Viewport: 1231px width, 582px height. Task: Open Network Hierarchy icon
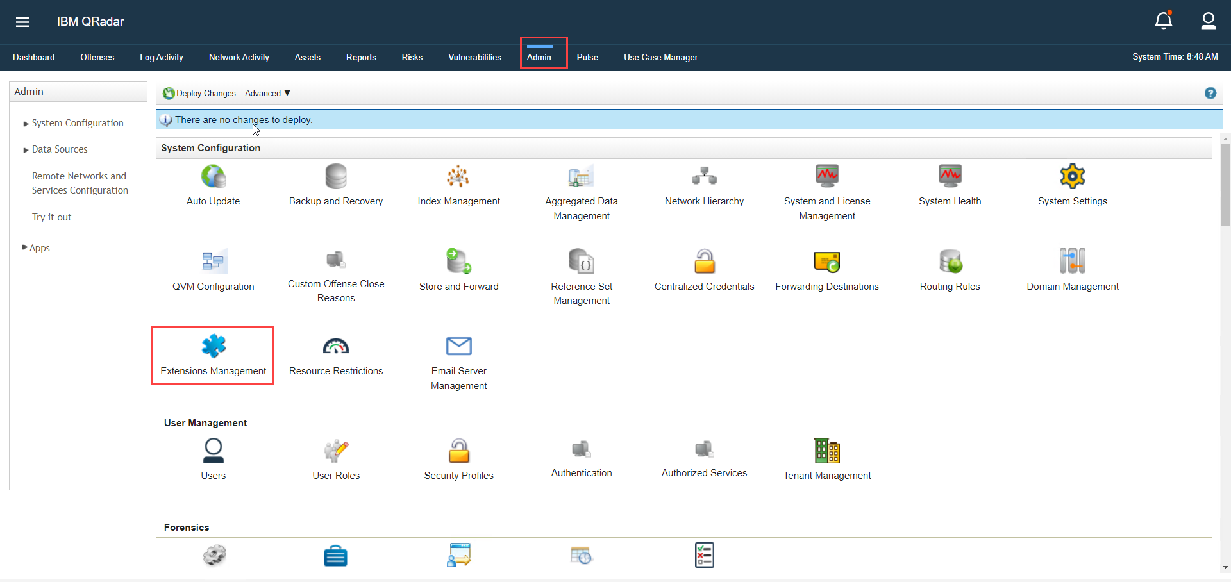point(704,176)
